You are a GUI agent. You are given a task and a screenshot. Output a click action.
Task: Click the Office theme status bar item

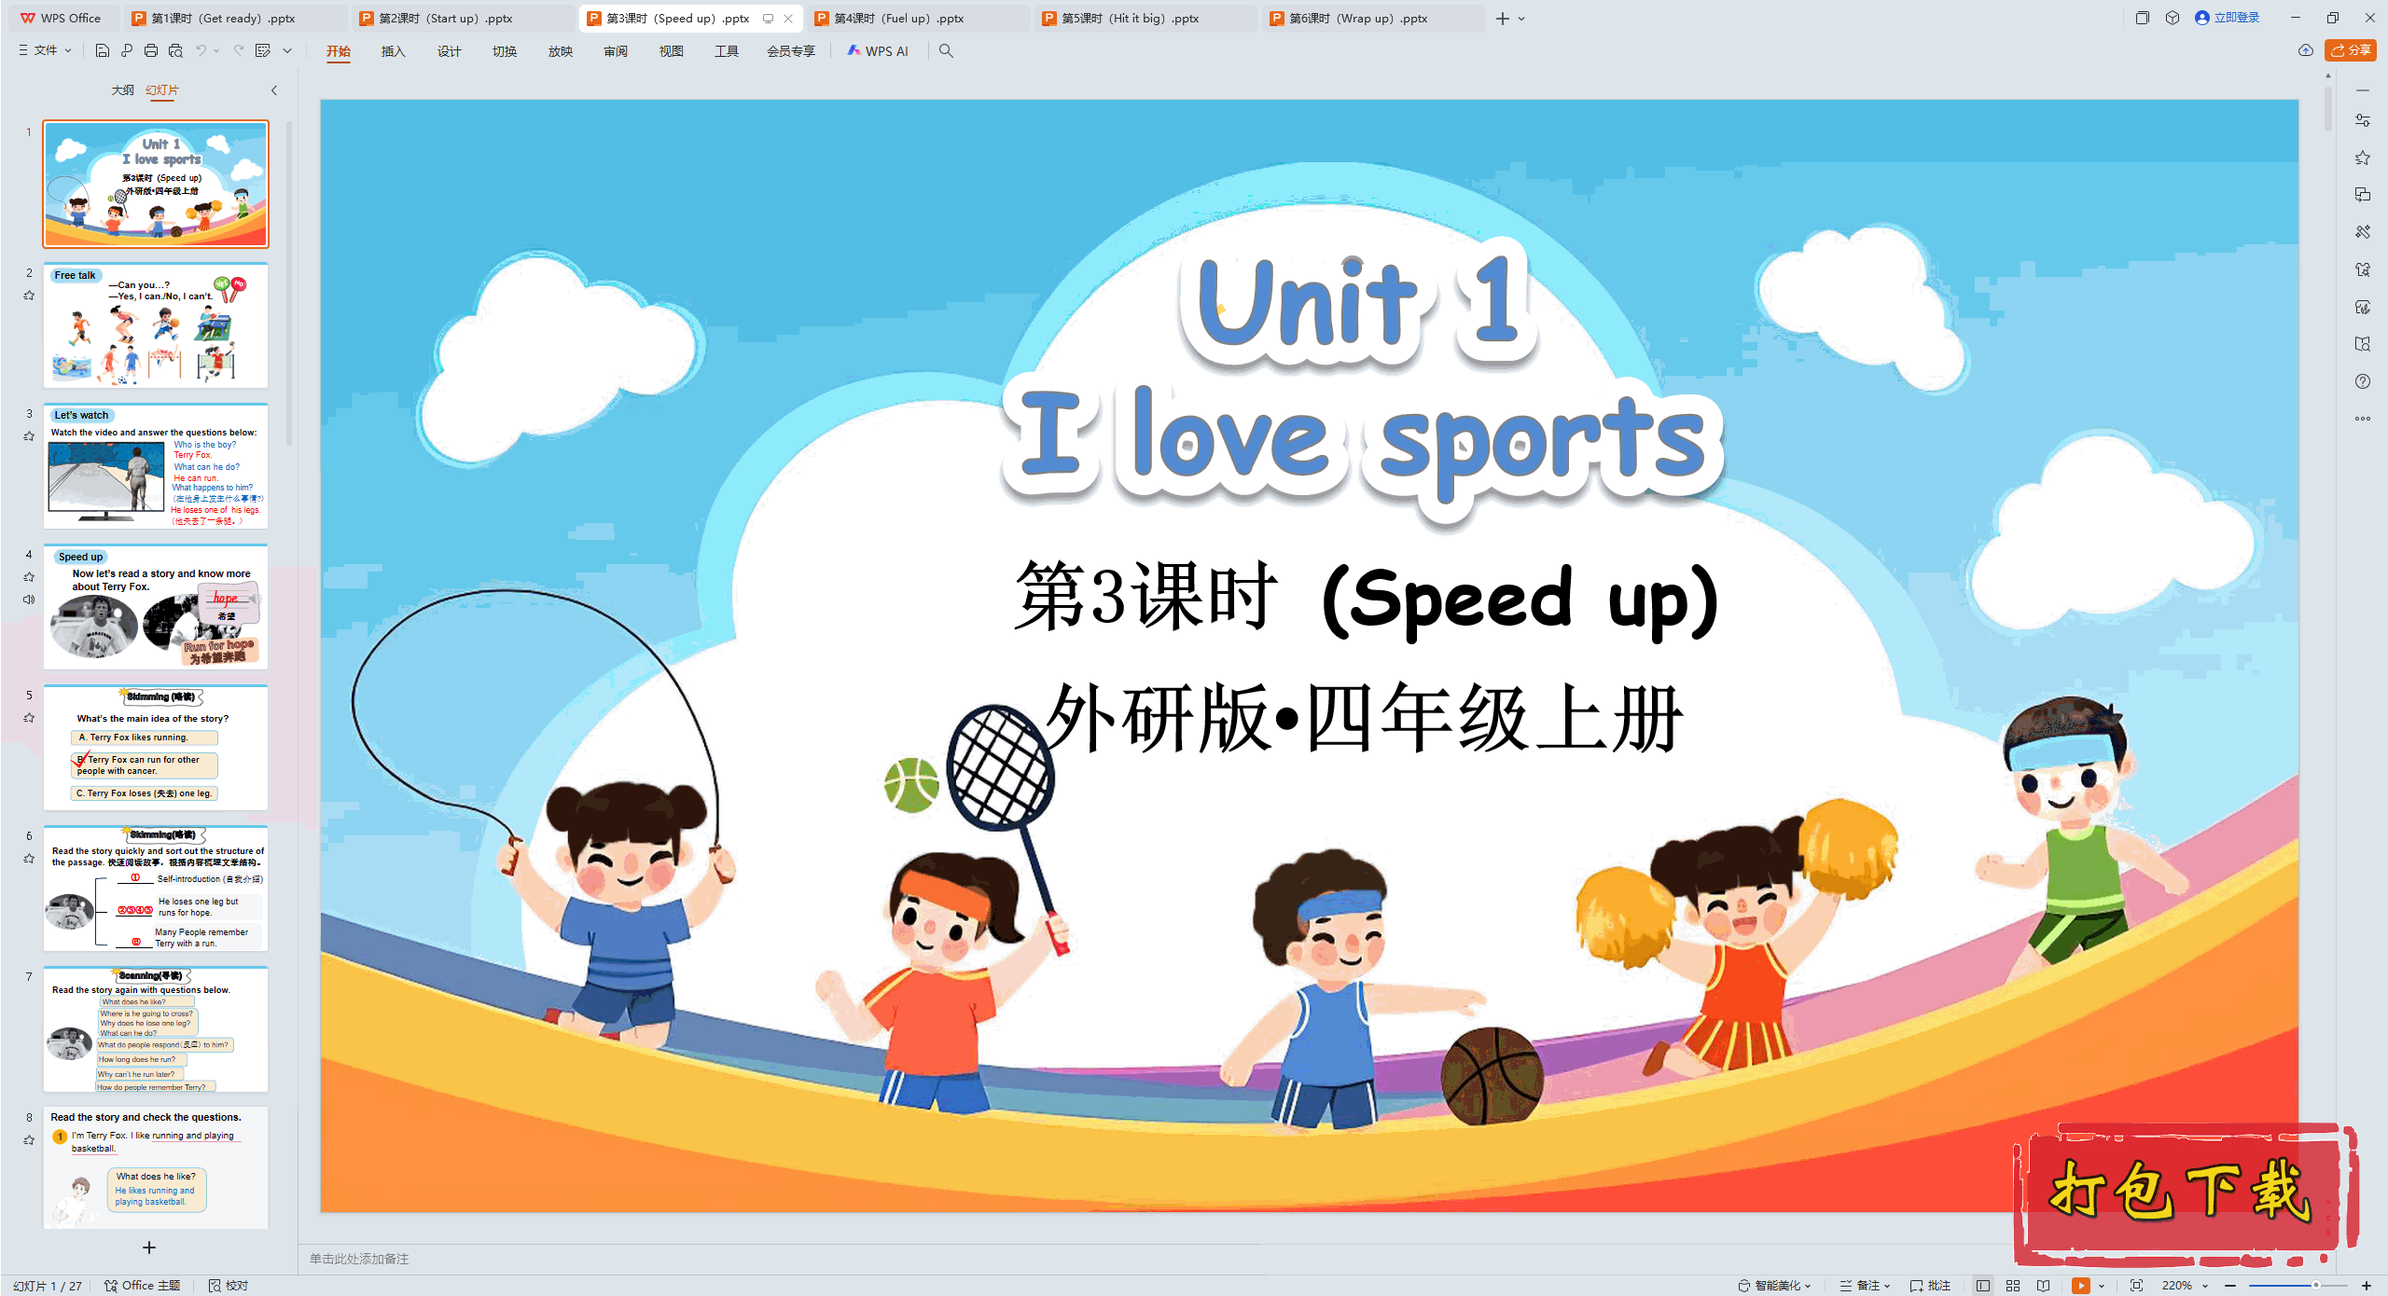(143, 1286)
